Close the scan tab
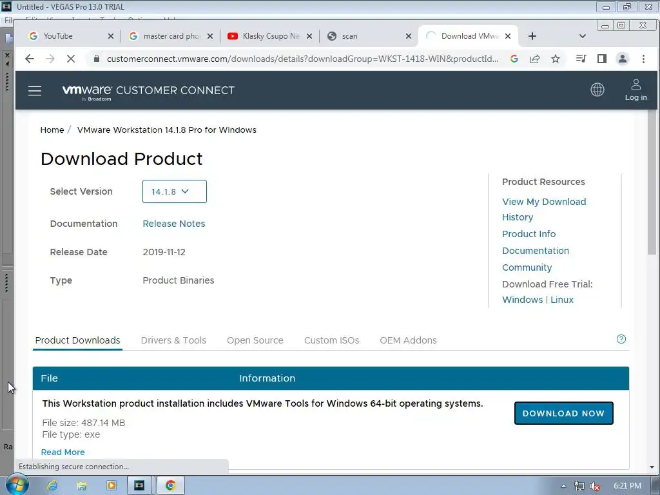The width and height of the screenshot is (660, 495). click(x=408, y=36)
